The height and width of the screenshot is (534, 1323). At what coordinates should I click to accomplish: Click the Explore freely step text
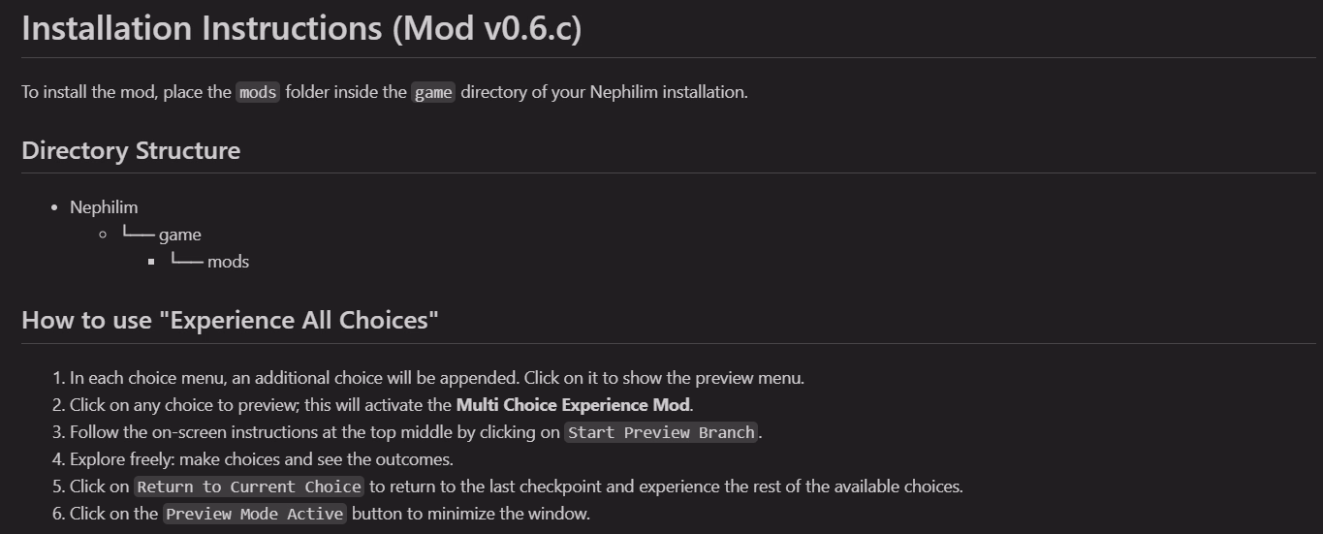261,459
